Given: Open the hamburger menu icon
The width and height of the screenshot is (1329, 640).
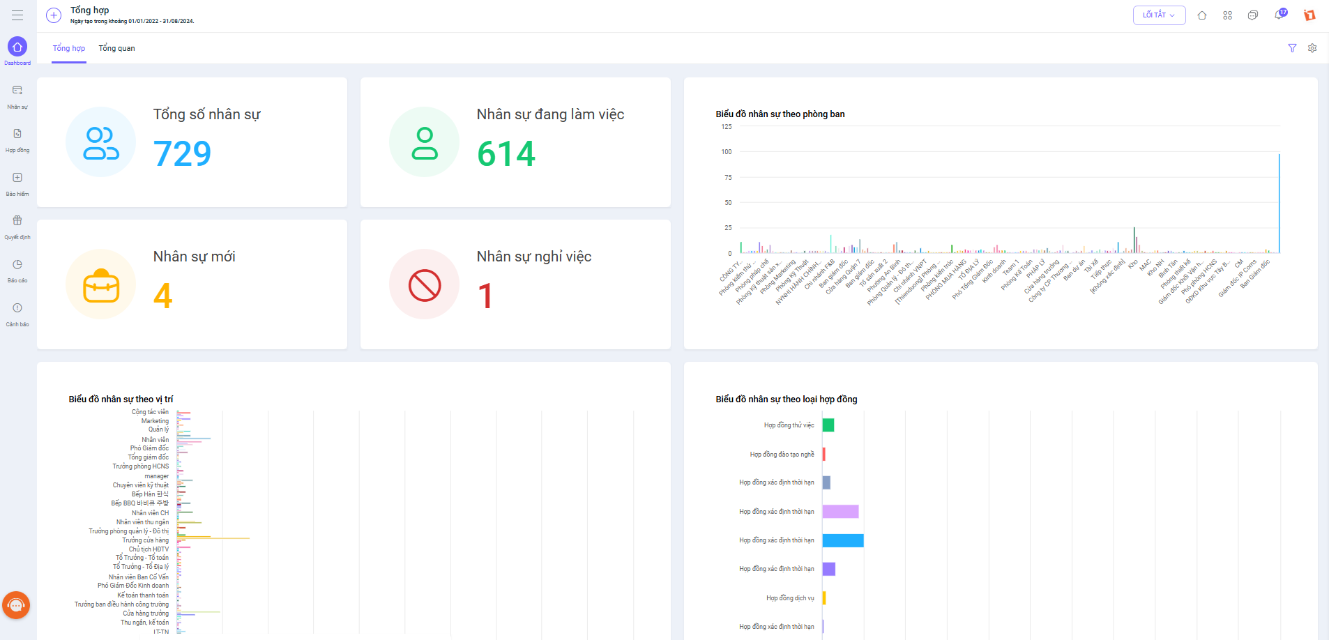Looking at the screenshot, I should click(x=17, y=15).
